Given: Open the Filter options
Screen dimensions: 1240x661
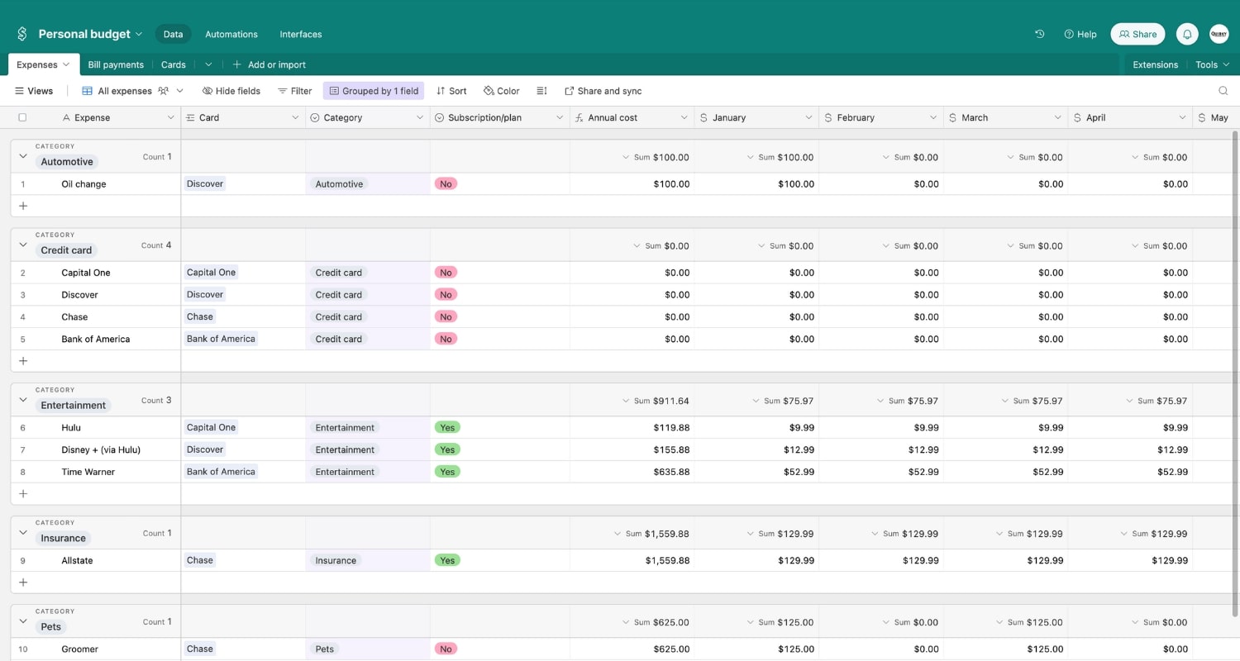Looking at the screenshot, I should pyautogui.click(x=294, y=91).
